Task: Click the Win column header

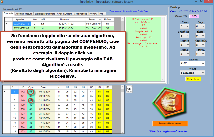Action: click(35, 20)
